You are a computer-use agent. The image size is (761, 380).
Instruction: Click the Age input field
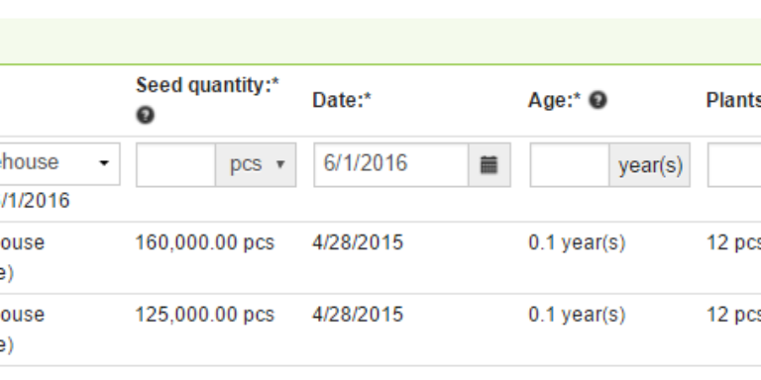[x=570, y=165]
